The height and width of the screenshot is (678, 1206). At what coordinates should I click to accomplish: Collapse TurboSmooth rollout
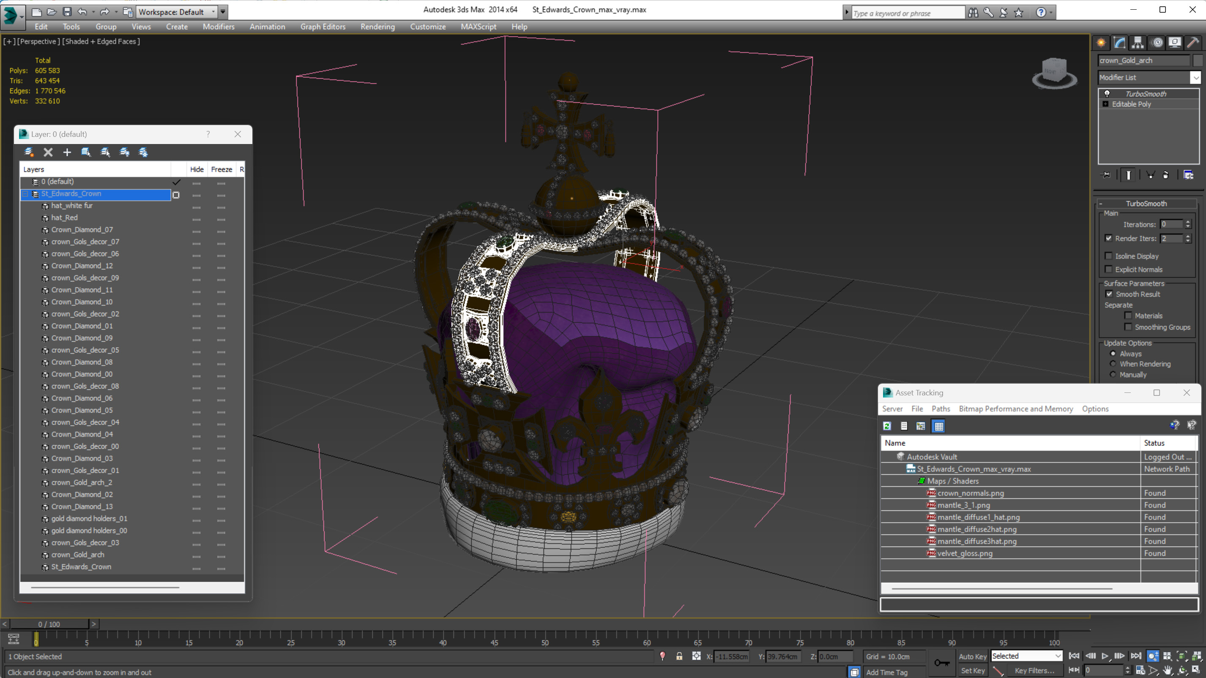(x=1101, y=204)
